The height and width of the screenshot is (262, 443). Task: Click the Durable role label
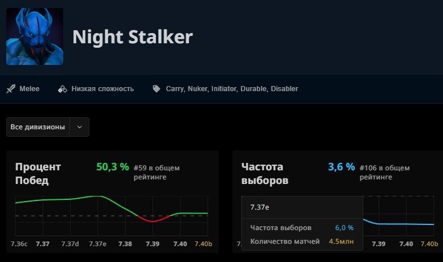click(254, 89)
